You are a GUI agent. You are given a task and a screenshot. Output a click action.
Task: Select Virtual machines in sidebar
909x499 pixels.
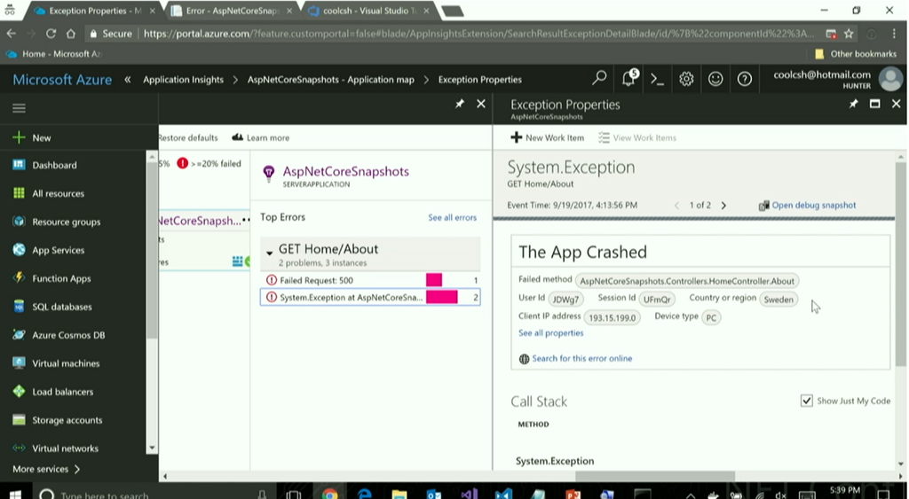(x=66, y=363)
